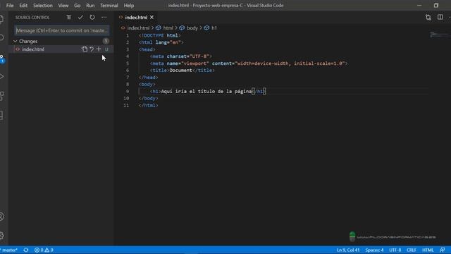Collapse the Changes section
451x254 pixels.
(16, 41)
